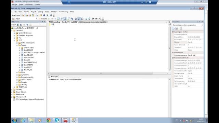Expand the TC database node
Viewport: 219px width, 123px height.
(14, 38)
